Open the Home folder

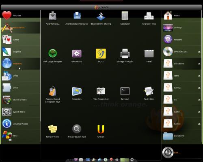(x=181, y=15)
